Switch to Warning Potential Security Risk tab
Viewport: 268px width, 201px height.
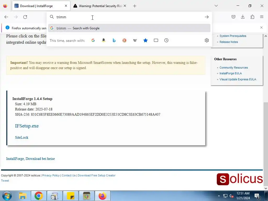tap(100, 6)
